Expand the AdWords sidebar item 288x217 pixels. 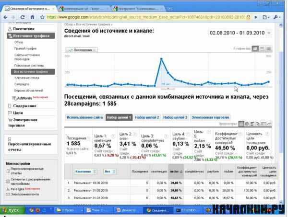[x=24, y=98]
